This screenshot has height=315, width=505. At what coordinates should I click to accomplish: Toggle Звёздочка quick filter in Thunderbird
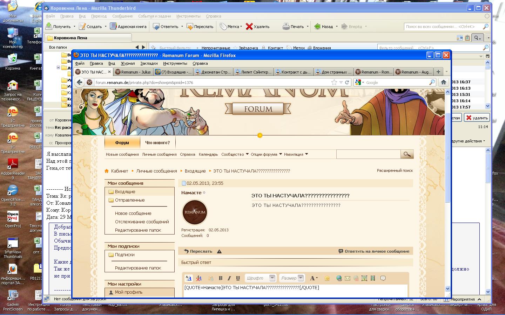(x=245, y=48)
